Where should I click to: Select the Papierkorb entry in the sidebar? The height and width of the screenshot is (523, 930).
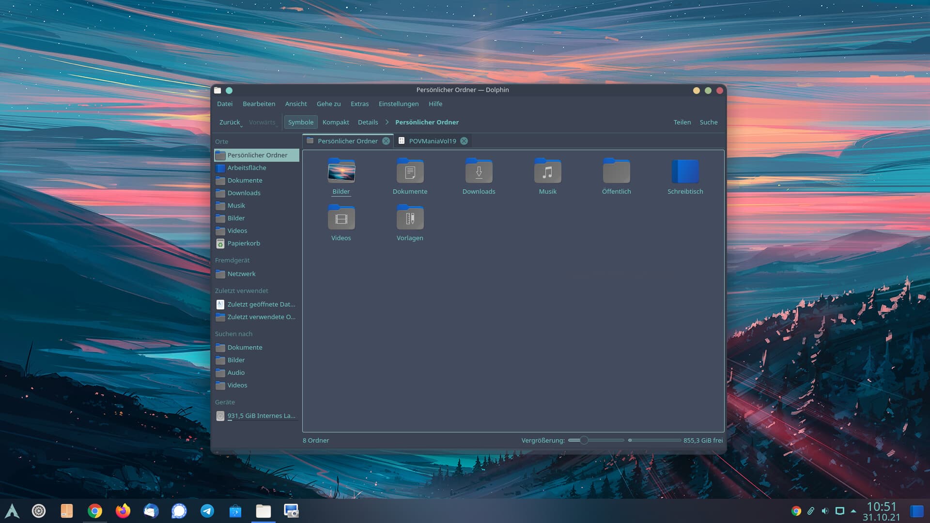[243, 243]
